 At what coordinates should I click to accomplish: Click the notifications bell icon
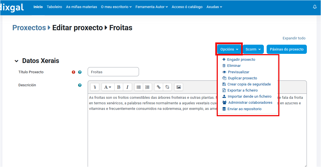click(315, 7)
